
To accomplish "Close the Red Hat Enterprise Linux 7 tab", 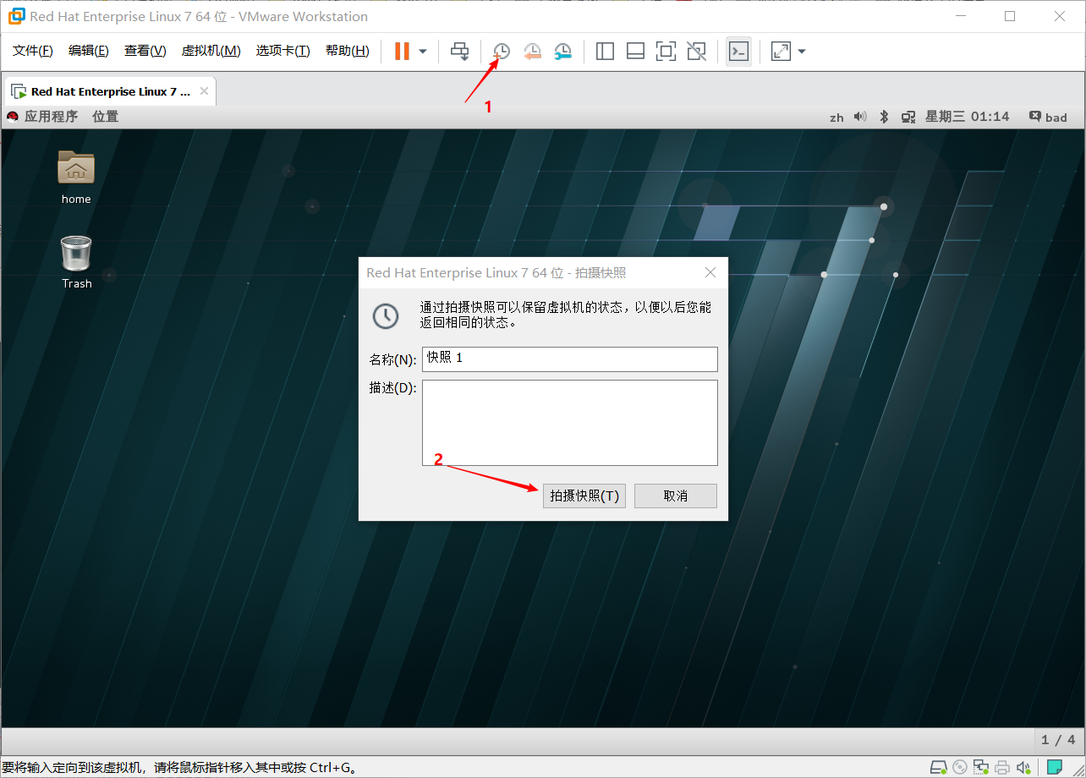I will click(204, 91).
